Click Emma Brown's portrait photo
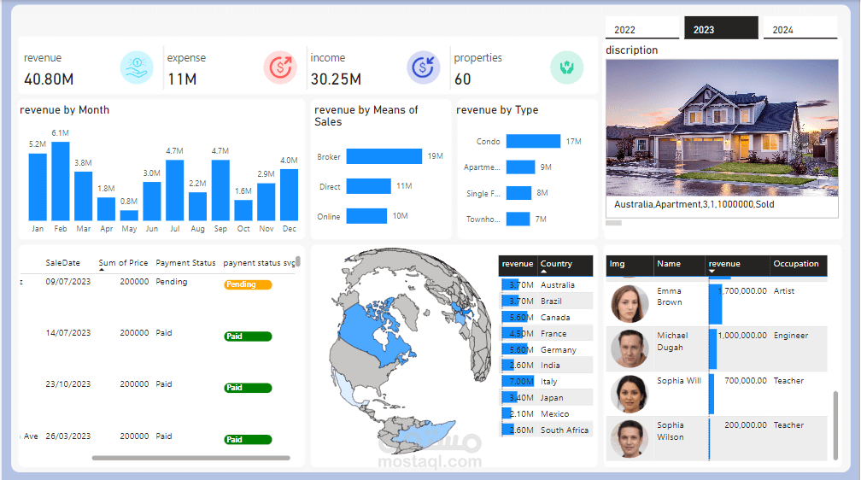The width and height of the screenshot is (861, 480). [630, 304]
